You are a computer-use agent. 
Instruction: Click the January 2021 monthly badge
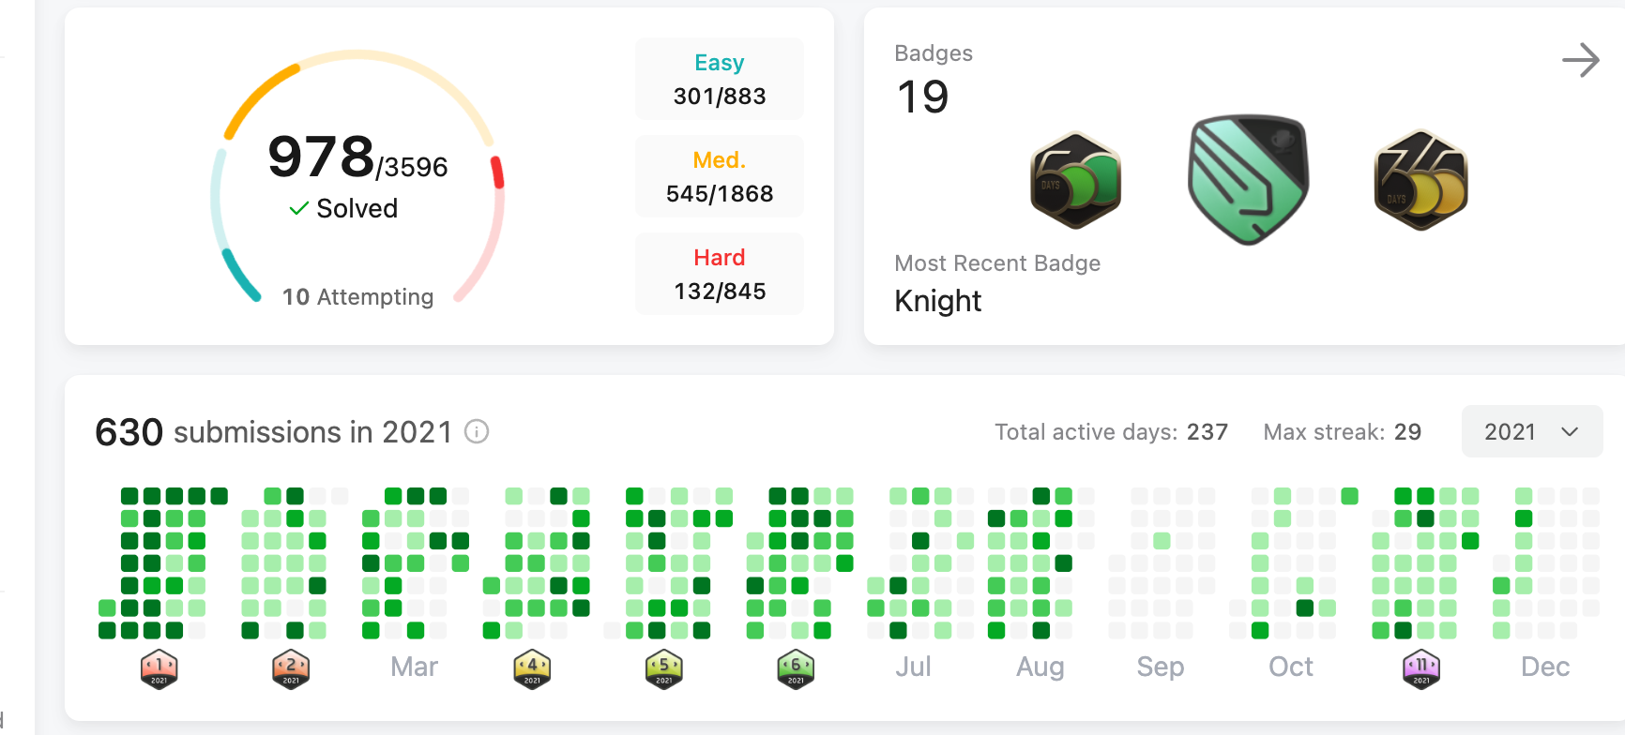click(159, 668)
